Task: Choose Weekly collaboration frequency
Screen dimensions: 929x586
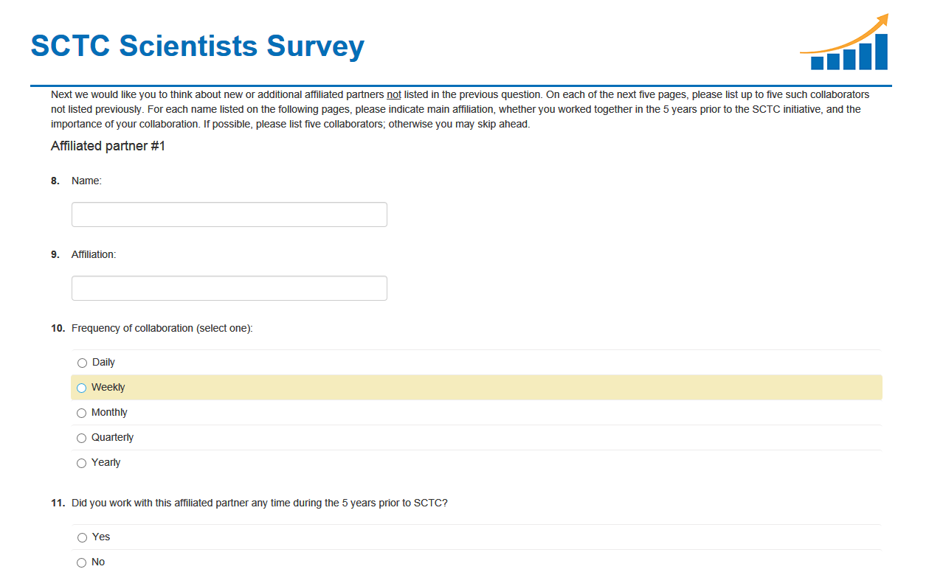Action: (82, 388)
